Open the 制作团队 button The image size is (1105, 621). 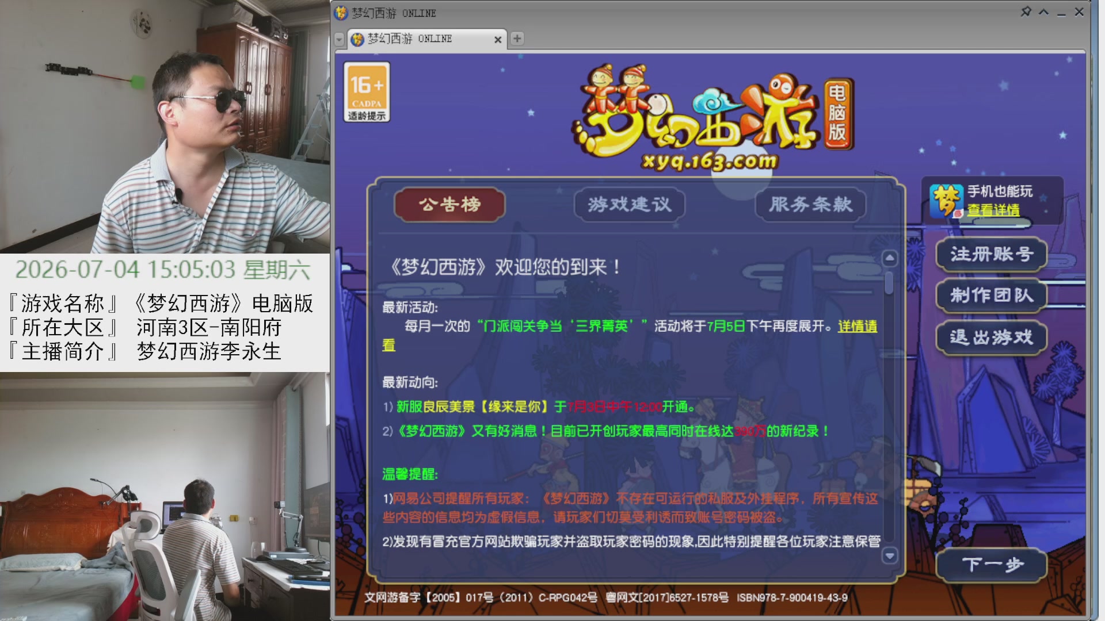pyautogui.click(x=992, y=296)
